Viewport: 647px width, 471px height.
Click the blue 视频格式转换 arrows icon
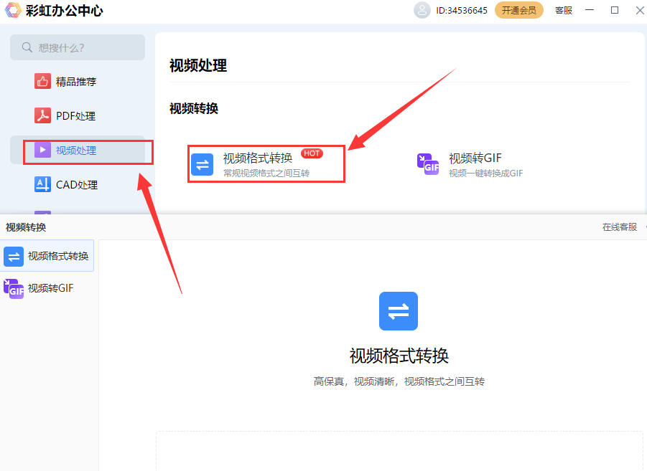click(x=202, y=164)
